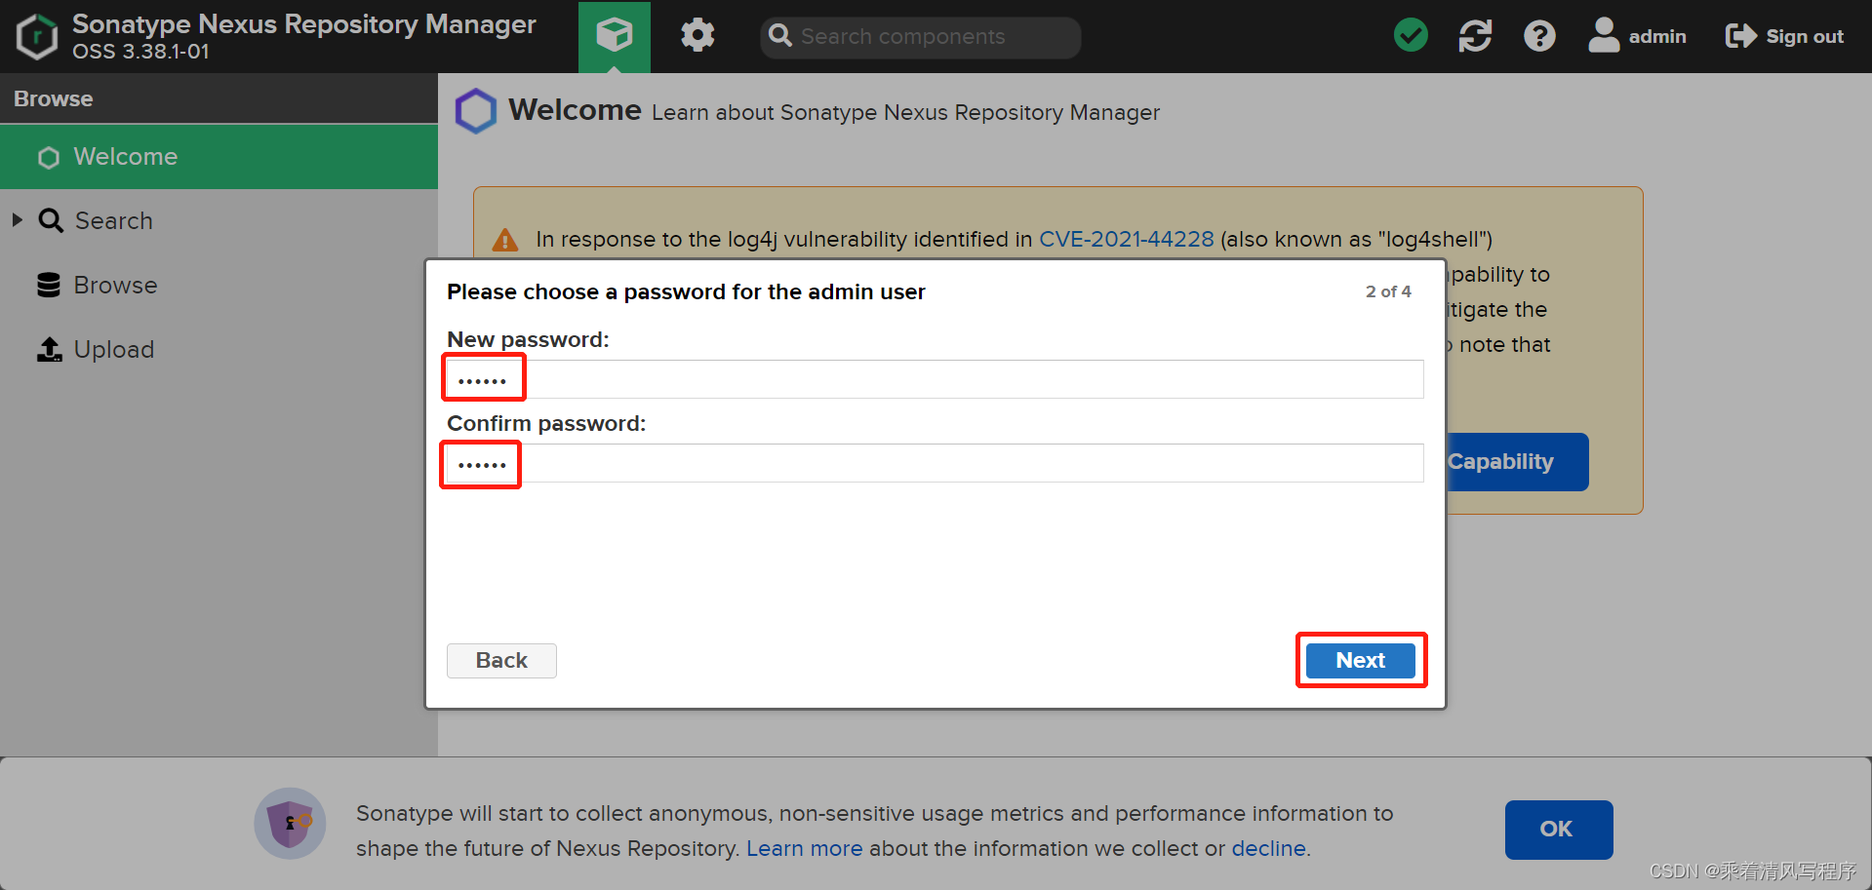Screen dimensions: 1872x890
Task: Click the Sign out arrow icon
Action: (1740, 36)
